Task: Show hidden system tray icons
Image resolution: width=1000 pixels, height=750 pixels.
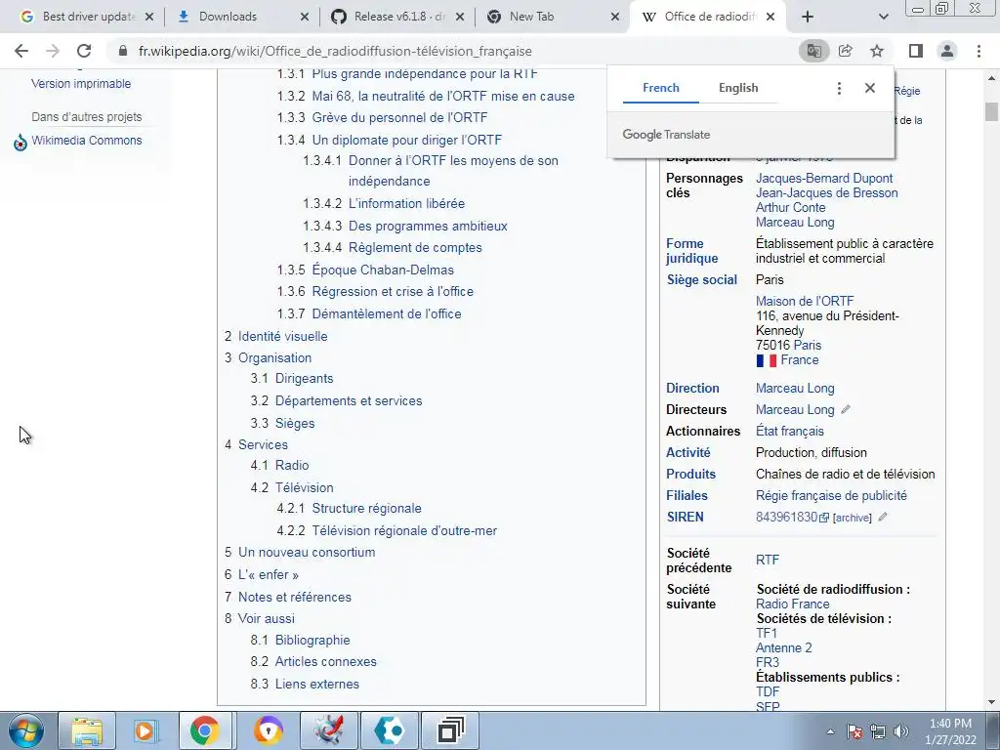Action: click(830, 732)
